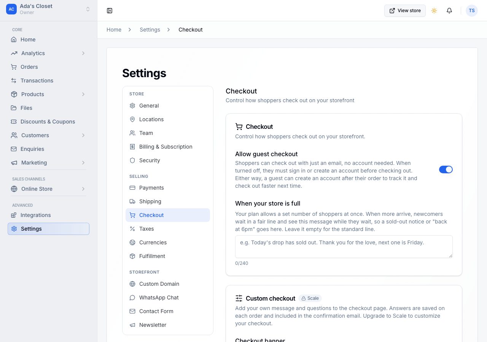The height and width of the screenshot is (342, 487).
Task: Open Custom Domain settings
Action: [x=168, y=284]
